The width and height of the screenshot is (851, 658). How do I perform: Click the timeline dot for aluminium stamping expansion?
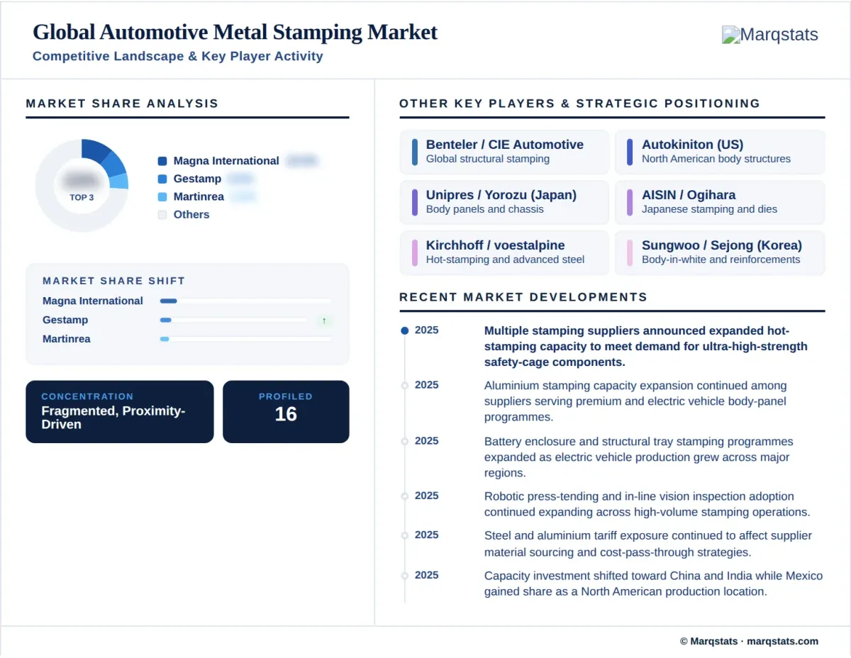click(405, 386)
